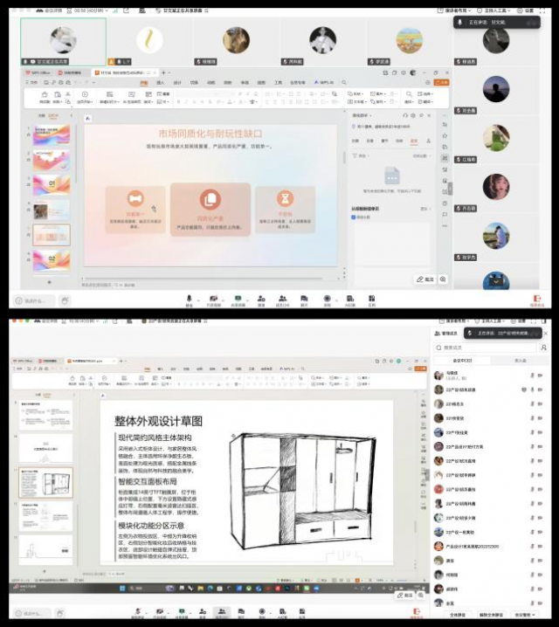Viewport: 559px width, 627px height.
Task: Click the vertical scrollbar beside purple slide
Action: 343,157
